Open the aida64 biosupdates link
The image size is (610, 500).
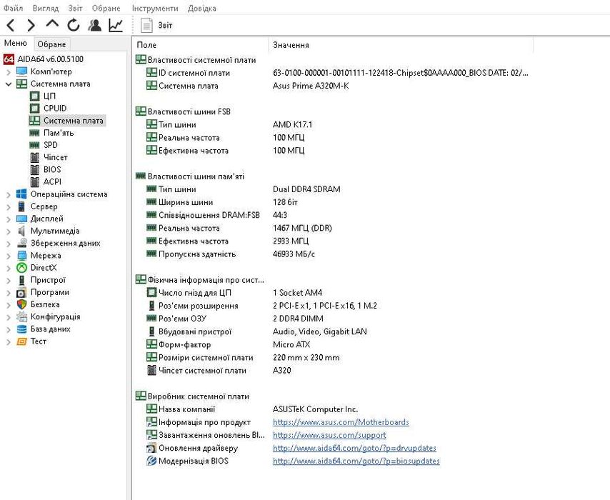tap(356, 461)
